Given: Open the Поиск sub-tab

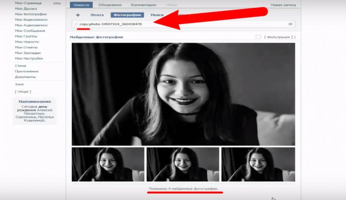Looking at the screenshot, I should (157, 15).
